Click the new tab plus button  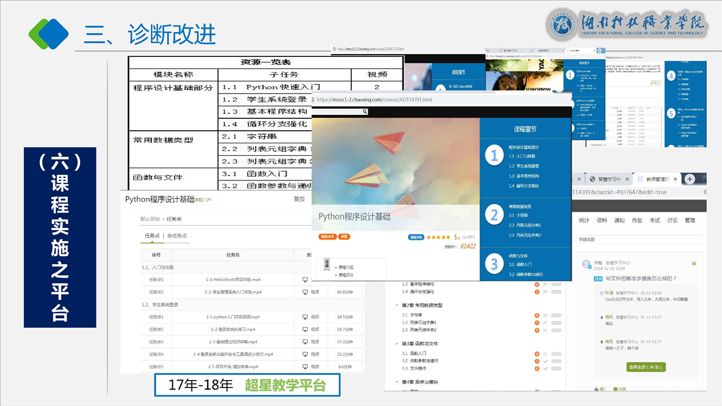click(689, 179)
